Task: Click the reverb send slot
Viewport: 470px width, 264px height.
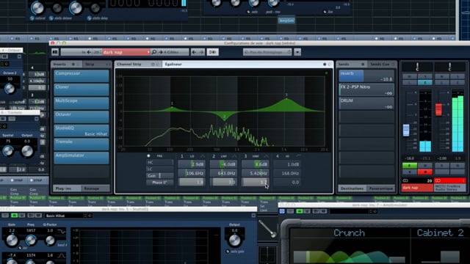Action: click(366, 76)
